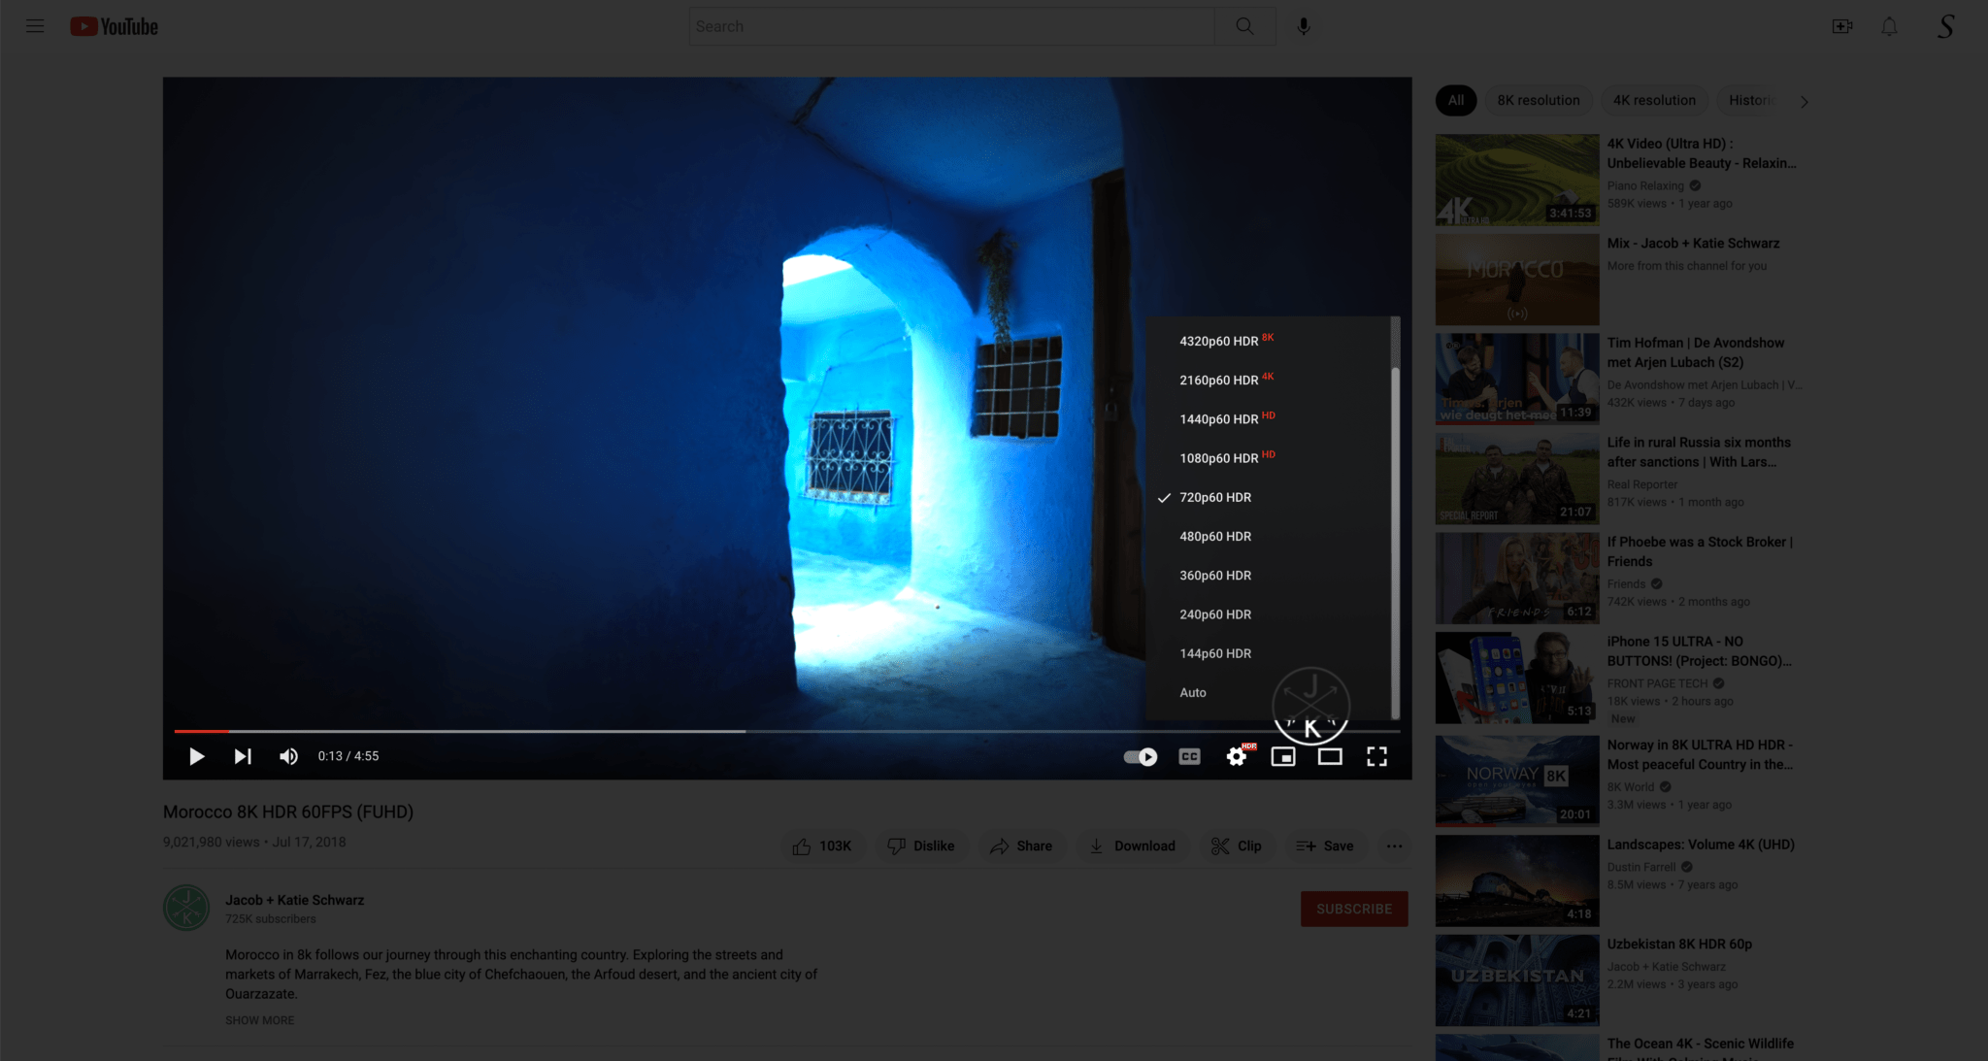The width and height of the screenshot is (1988, 1061).
Task: Open the create video icon
Action: coord(1841,26)
